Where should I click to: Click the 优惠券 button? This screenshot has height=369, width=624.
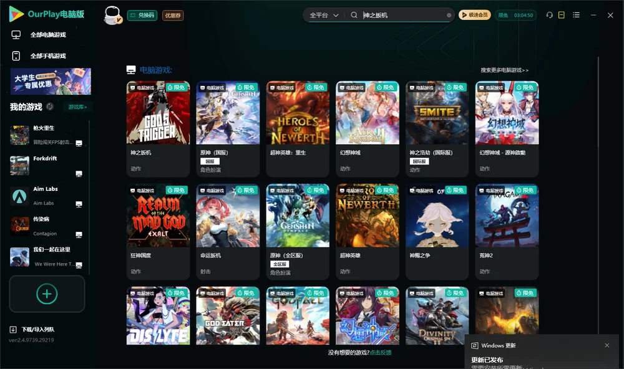click(173, 15)
